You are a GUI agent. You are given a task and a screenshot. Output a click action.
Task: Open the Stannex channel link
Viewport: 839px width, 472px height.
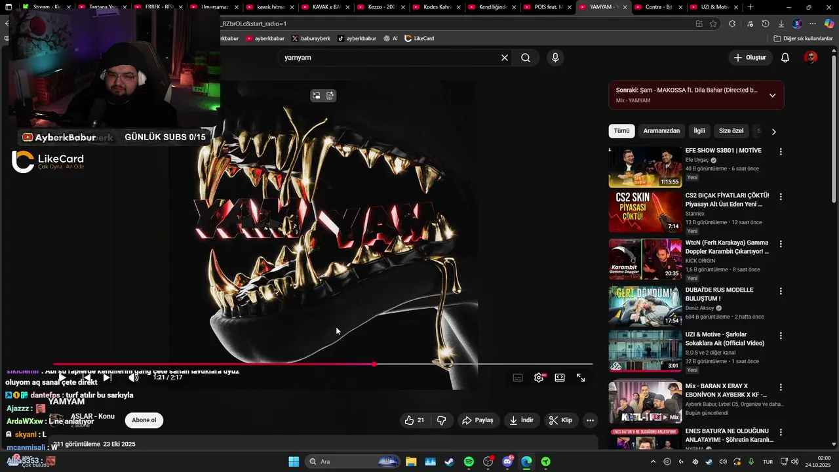(695, 214)
